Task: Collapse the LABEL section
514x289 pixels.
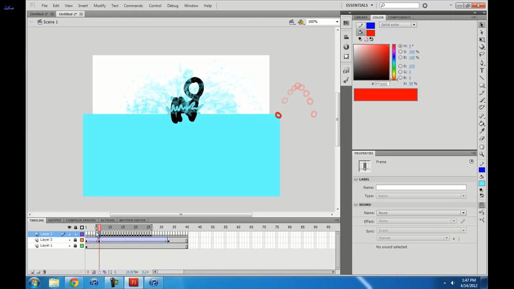Action: (356, 179)
